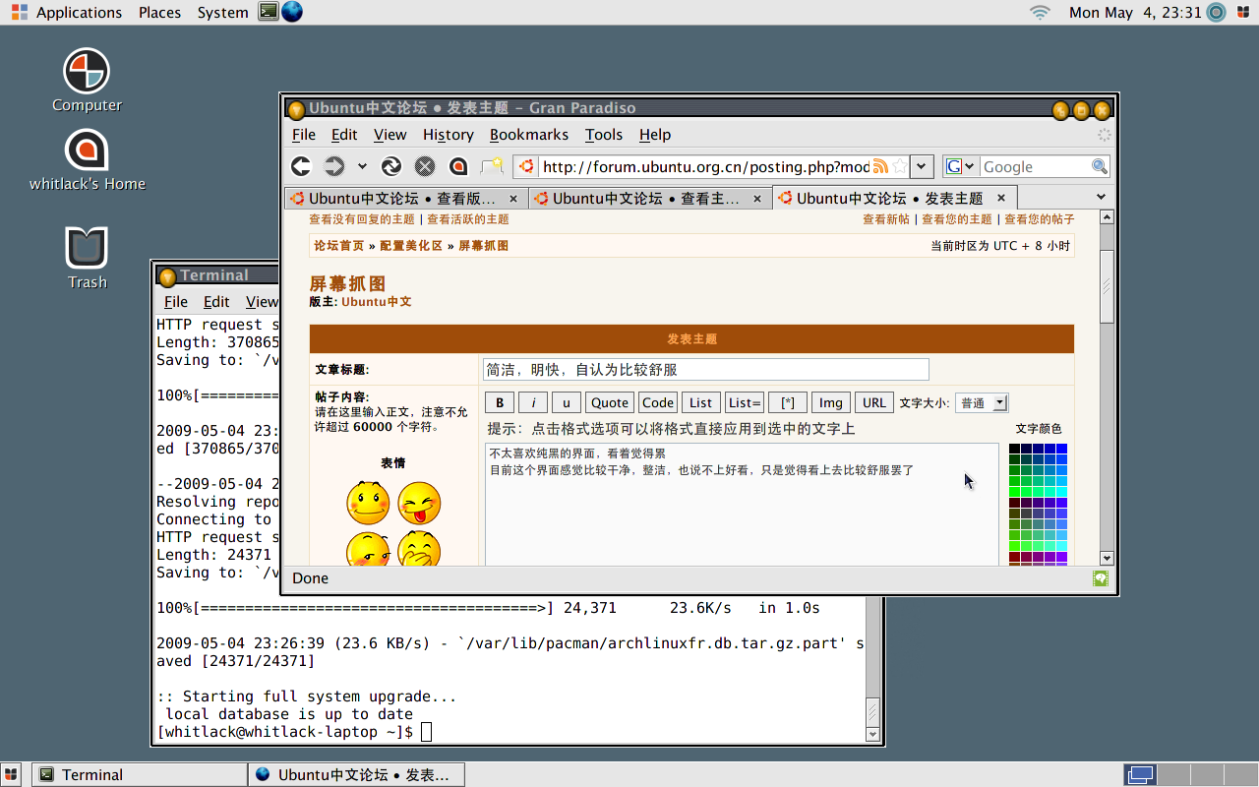Open the 文字大小 font size dropdown
Screen dimensions: 1259x787
pos(982,402)
